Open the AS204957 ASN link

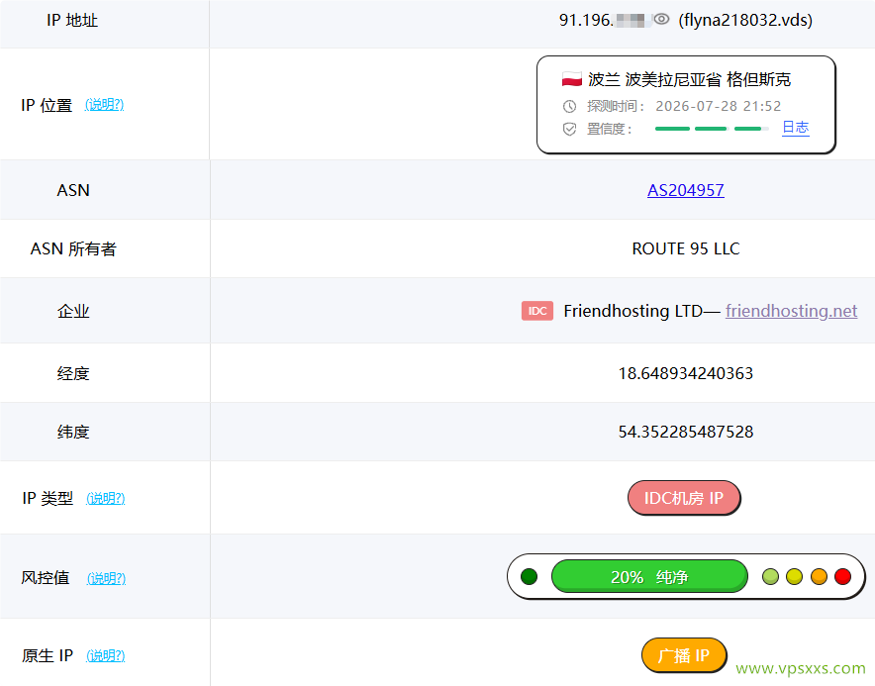(686, 190)
